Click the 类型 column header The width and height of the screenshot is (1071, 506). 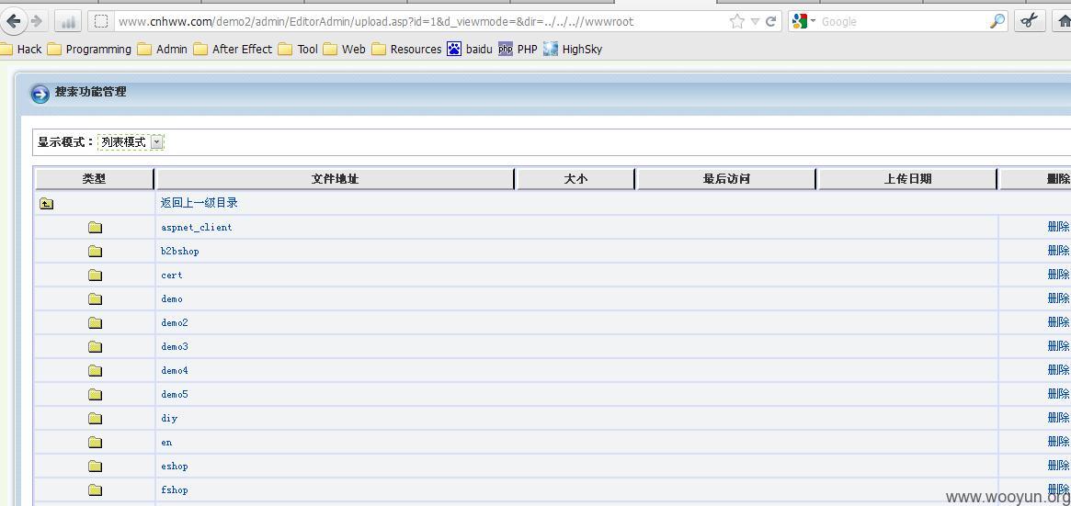95,179
